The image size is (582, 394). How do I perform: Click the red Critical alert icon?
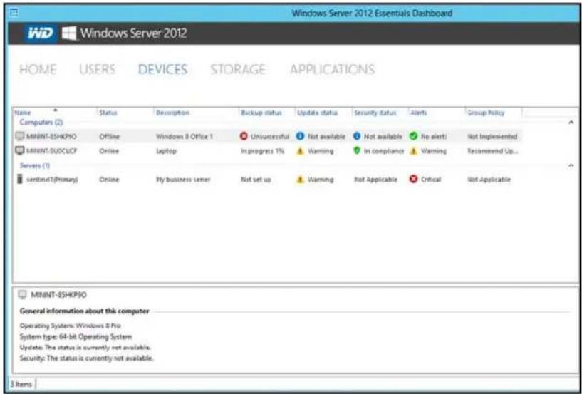(413, 180)
